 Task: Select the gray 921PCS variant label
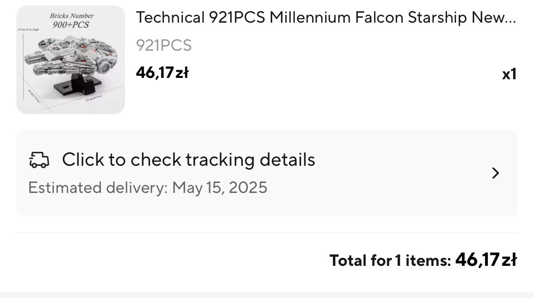[x=164, y=45]
